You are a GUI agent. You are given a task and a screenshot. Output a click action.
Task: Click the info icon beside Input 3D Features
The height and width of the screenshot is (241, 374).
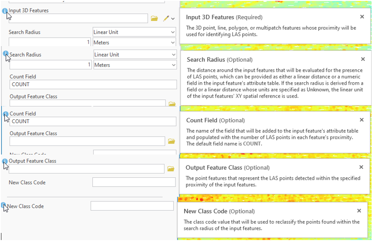coord(5,11)
